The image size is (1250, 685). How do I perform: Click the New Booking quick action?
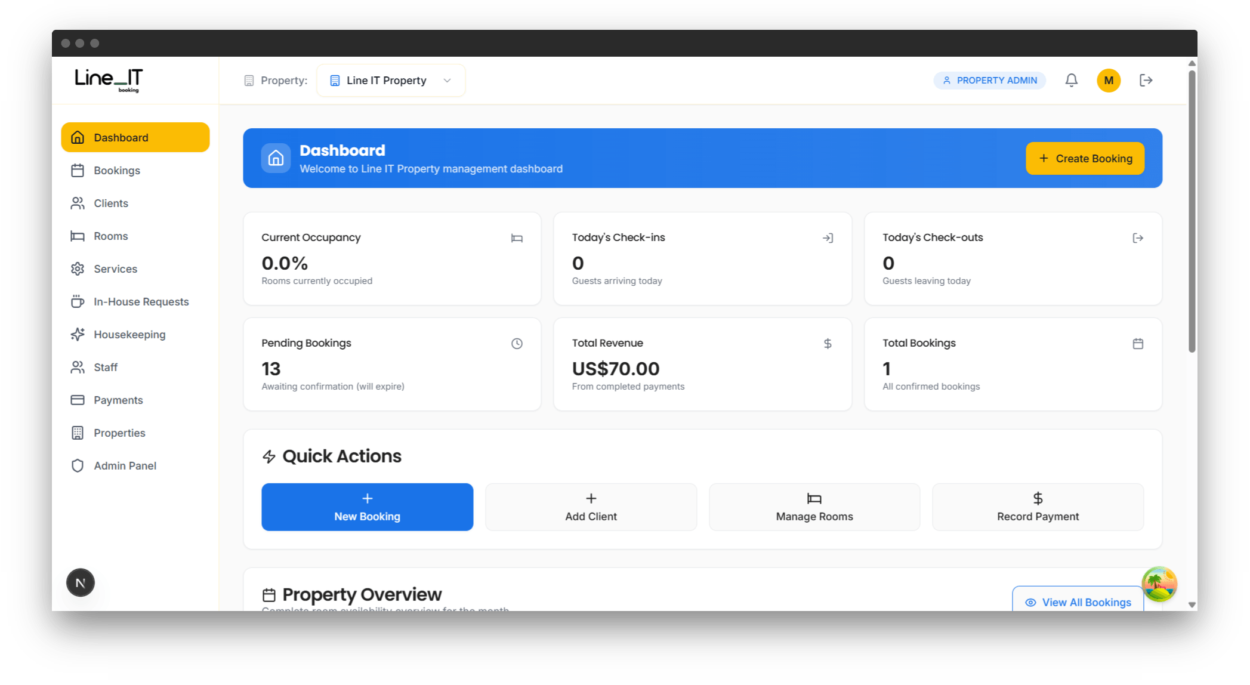[x=367, y=507]
